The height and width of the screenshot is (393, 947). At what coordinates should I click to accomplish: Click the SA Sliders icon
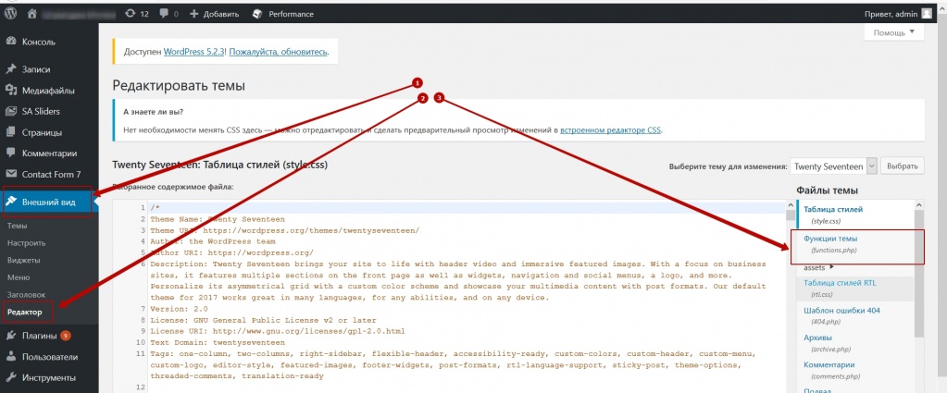(x=11, y=111)
